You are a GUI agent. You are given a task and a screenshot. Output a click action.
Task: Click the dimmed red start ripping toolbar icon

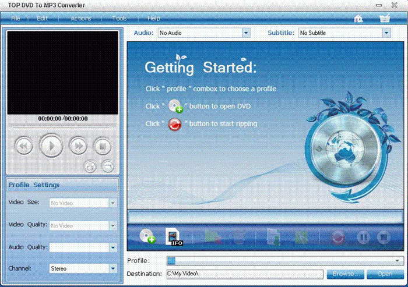pyautogui.click(x=338, y=238)
